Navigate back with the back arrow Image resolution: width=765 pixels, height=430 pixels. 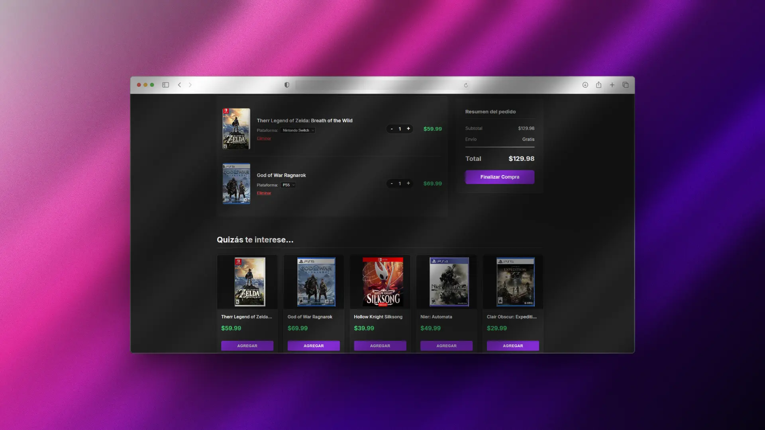click(x=179, y=85)
